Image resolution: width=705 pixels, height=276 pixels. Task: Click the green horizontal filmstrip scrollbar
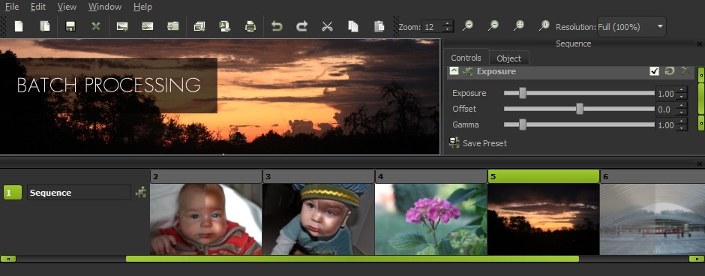tap(352, 259)
